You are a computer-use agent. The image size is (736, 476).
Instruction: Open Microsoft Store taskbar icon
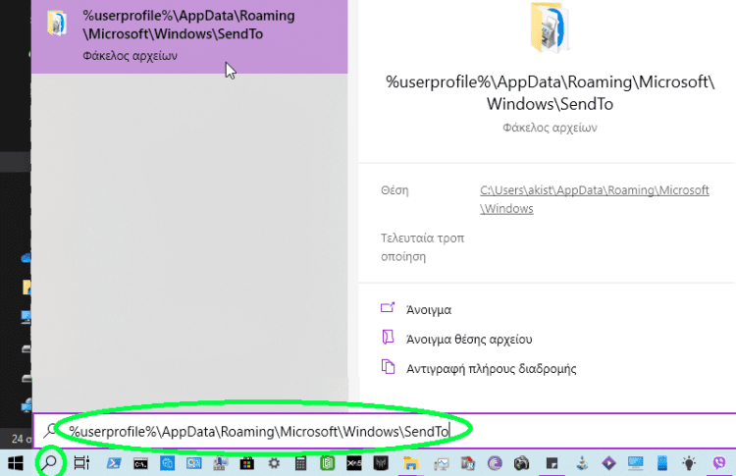click(247, 463)
